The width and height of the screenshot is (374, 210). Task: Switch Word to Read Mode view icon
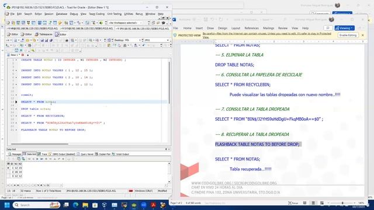pos(304,203)
